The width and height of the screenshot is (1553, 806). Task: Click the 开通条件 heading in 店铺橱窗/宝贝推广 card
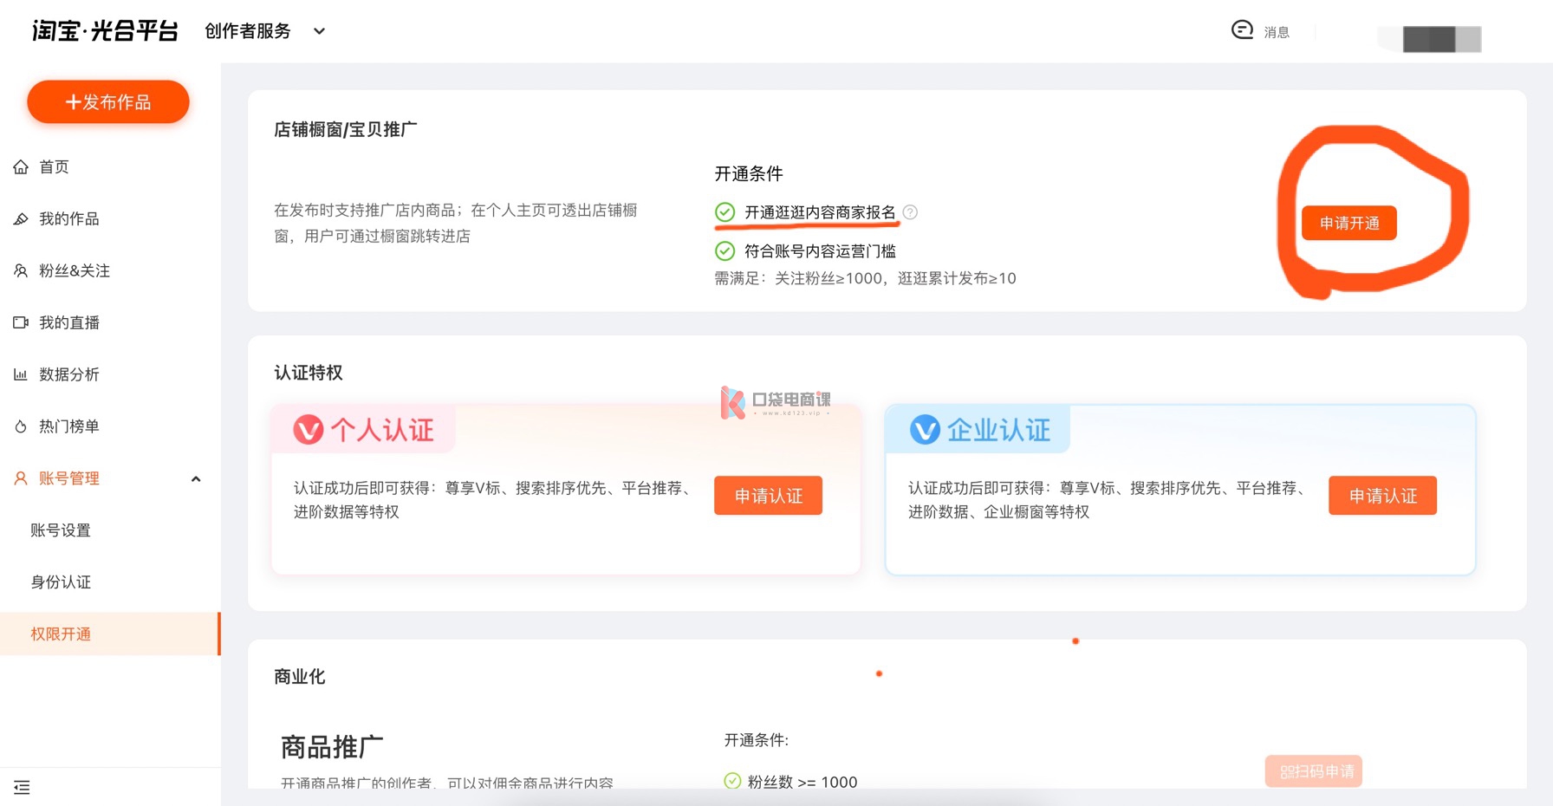point(749,173)
